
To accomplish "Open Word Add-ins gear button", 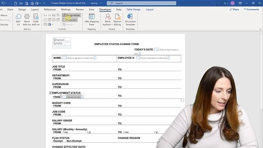I will pos(27,20).
